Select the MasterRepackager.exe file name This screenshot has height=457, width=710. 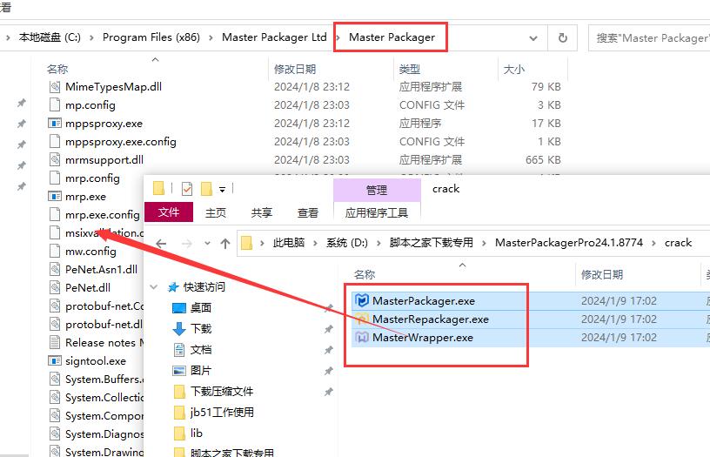[430, 319]
